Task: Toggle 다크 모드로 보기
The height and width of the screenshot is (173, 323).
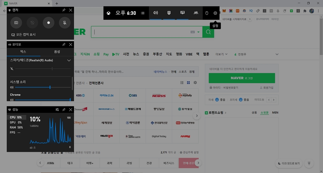Action: (x=289, y=163)
